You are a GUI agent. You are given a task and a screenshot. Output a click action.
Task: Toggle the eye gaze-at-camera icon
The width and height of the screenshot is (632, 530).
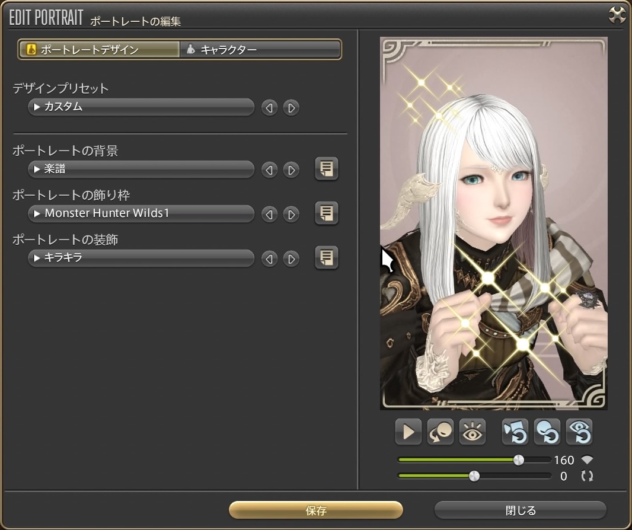coord(473,432)
